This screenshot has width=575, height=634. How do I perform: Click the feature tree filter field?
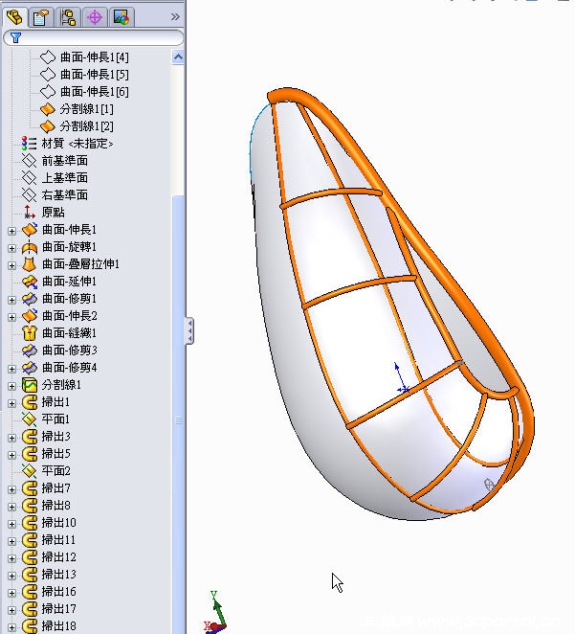tap(93, 38)
